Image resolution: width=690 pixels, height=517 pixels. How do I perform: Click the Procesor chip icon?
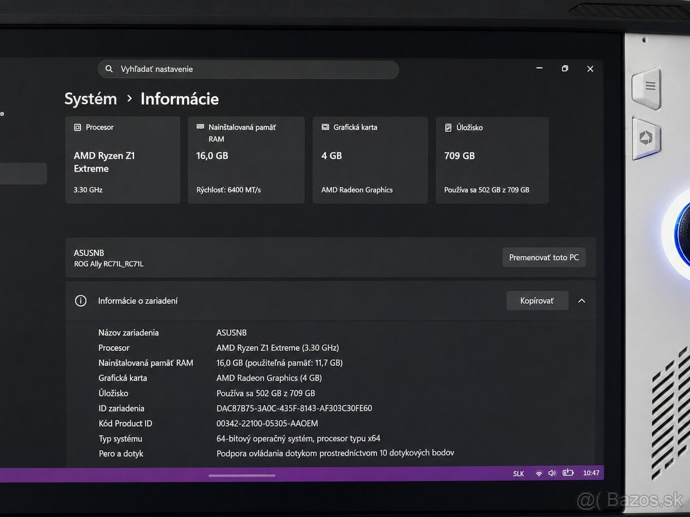coord(78,128)
